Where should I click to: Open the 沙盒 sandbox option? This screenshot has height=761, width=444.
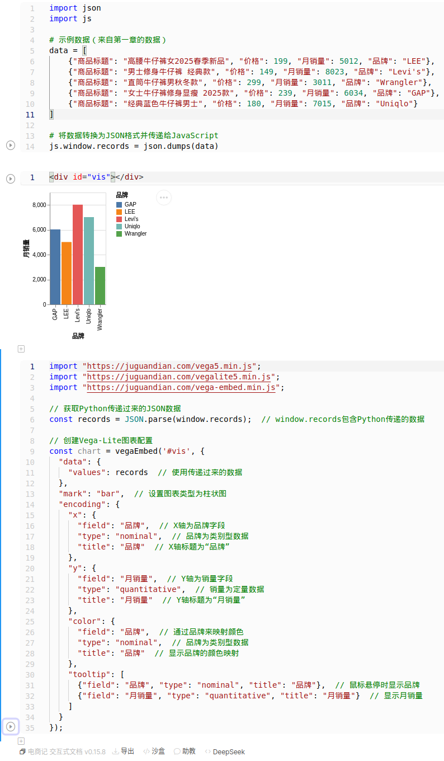[154, 751]
